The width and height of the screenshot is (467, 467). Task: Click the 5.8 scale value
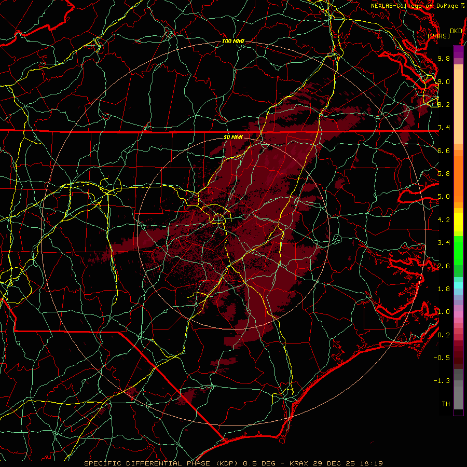(444, 174)
